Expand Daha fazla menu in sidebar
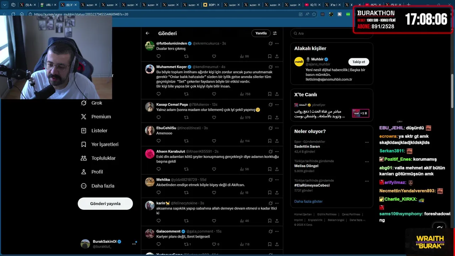Screen dimensions: 455x256 pyautogui.click(x=98, y=186)
